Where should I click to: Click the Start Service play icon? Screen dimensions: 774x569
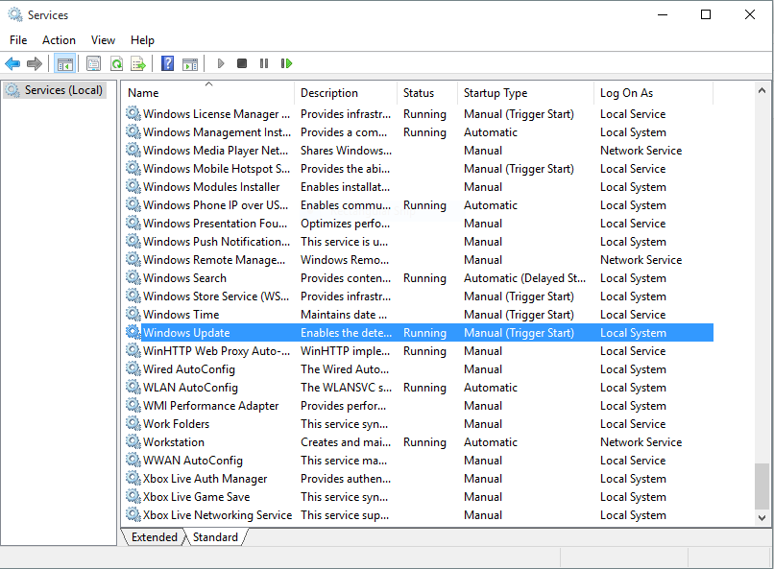(x=221, y=63)
